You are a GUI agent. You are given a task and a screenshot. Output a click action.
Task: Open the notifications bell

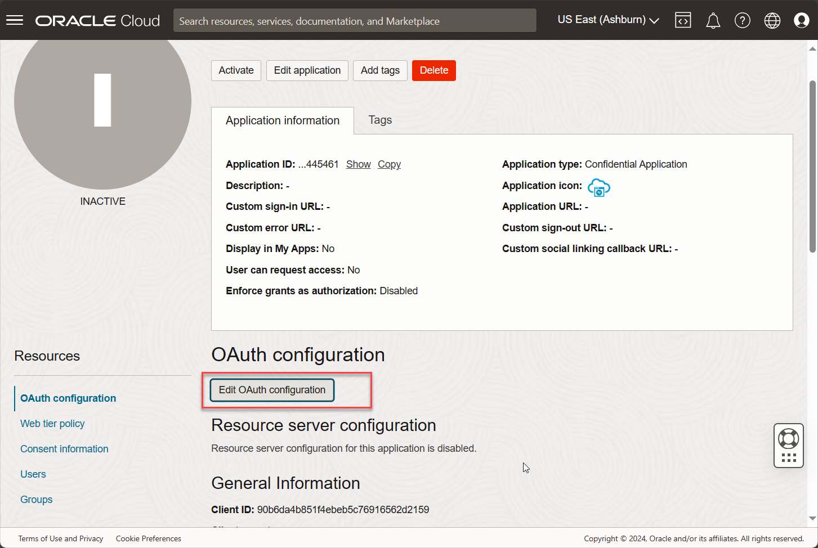(713, 20)
